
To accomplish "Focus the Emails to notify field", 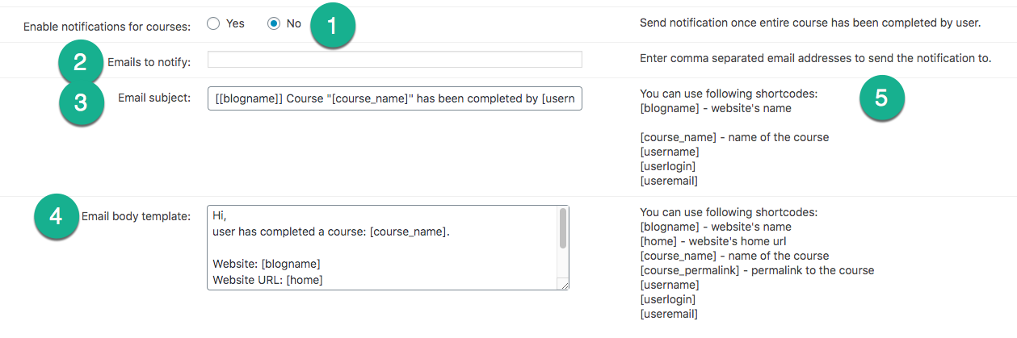I will point(395,59).
